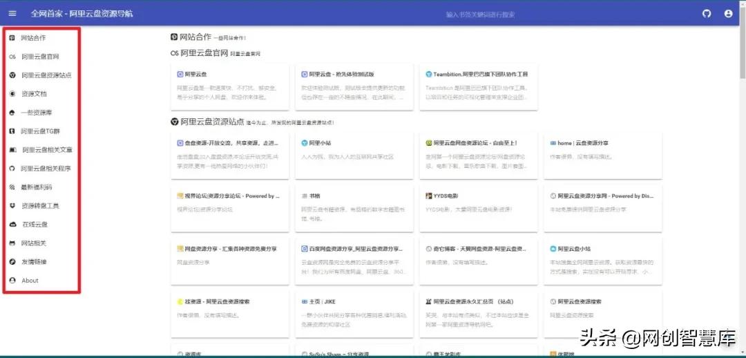Click the GitHub icon for 阿里云盘相关程序
This screenshot has height=358, width=746.
click(12, 169)
